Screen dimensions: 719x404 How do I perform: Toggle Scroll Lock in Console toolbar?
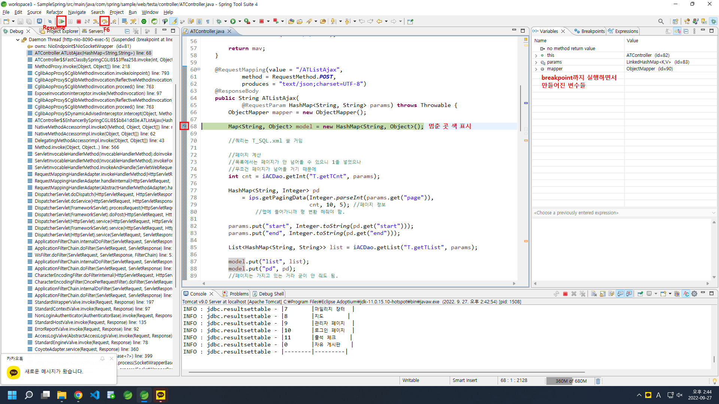(x=603, y=294)
